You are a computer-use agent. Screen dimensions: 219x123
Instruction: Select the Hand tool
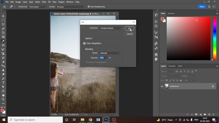pyautogui.click(x=3, y=95)
